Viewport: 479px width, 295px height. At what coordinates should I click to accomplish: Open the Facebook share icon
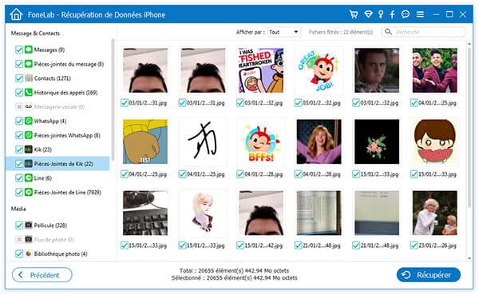392,14
